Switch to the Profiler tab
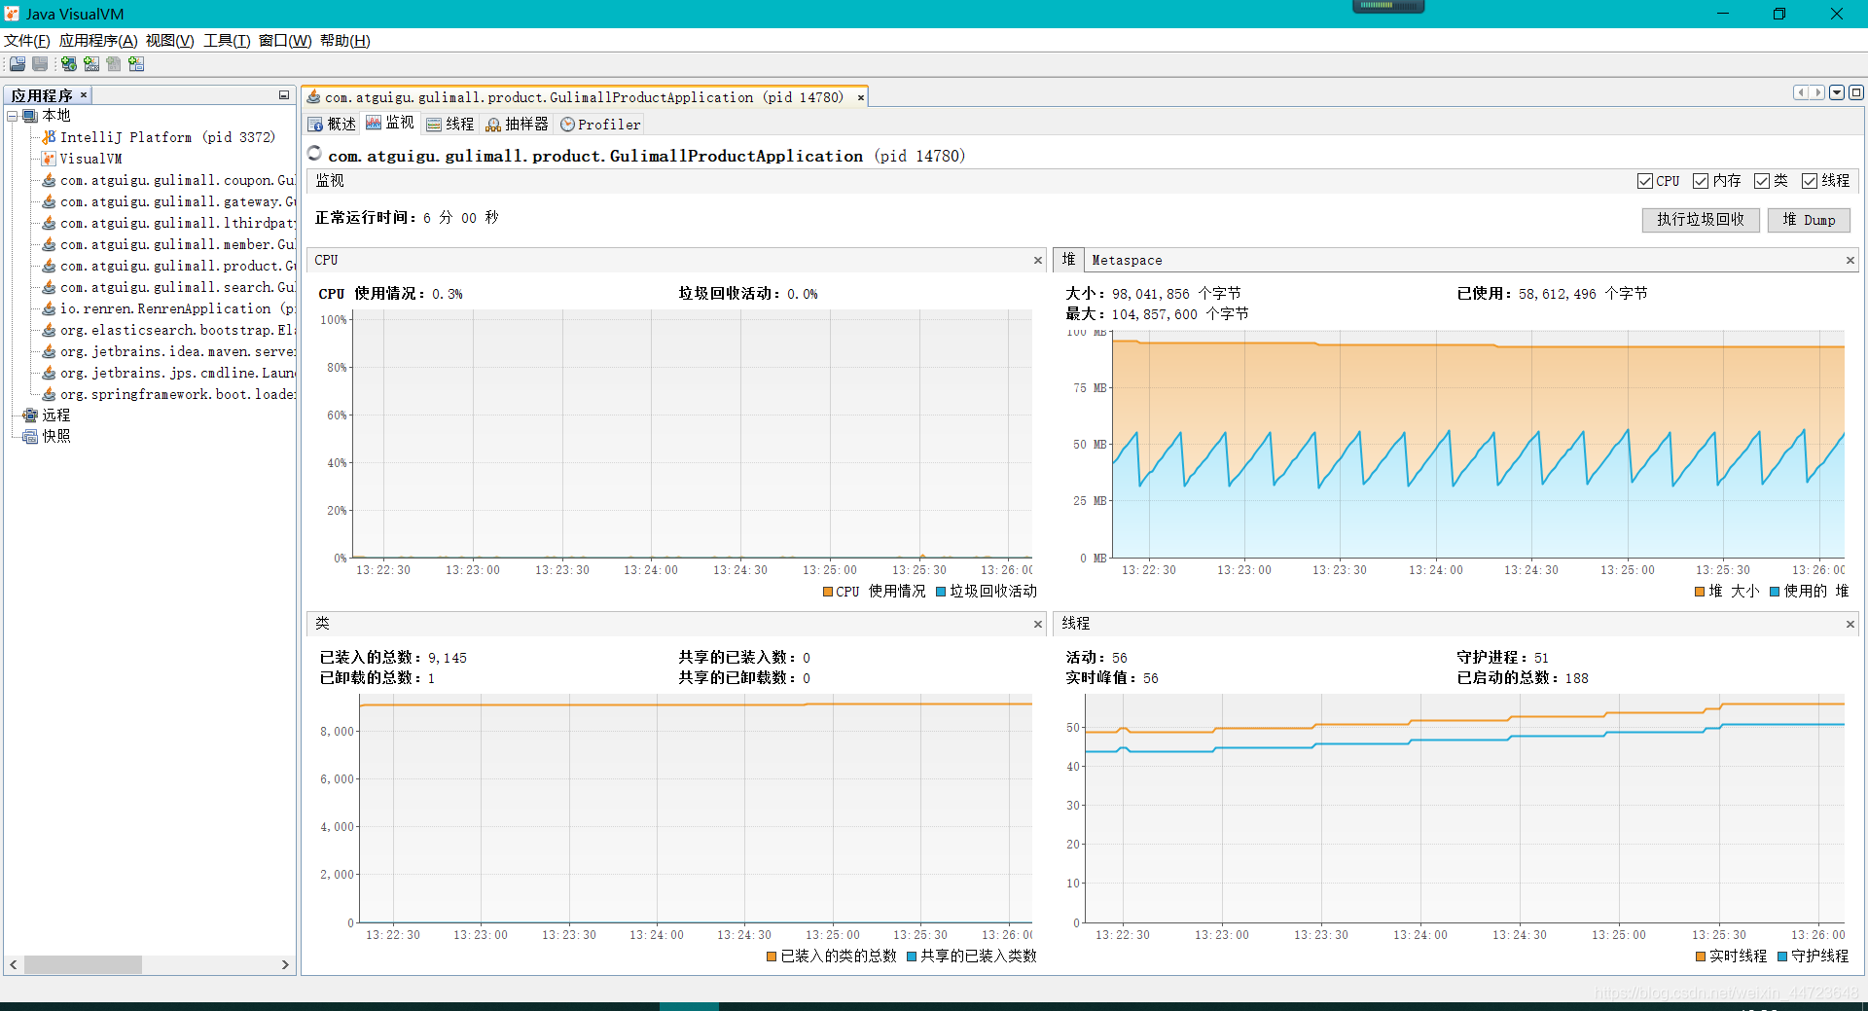 (600, 125)
